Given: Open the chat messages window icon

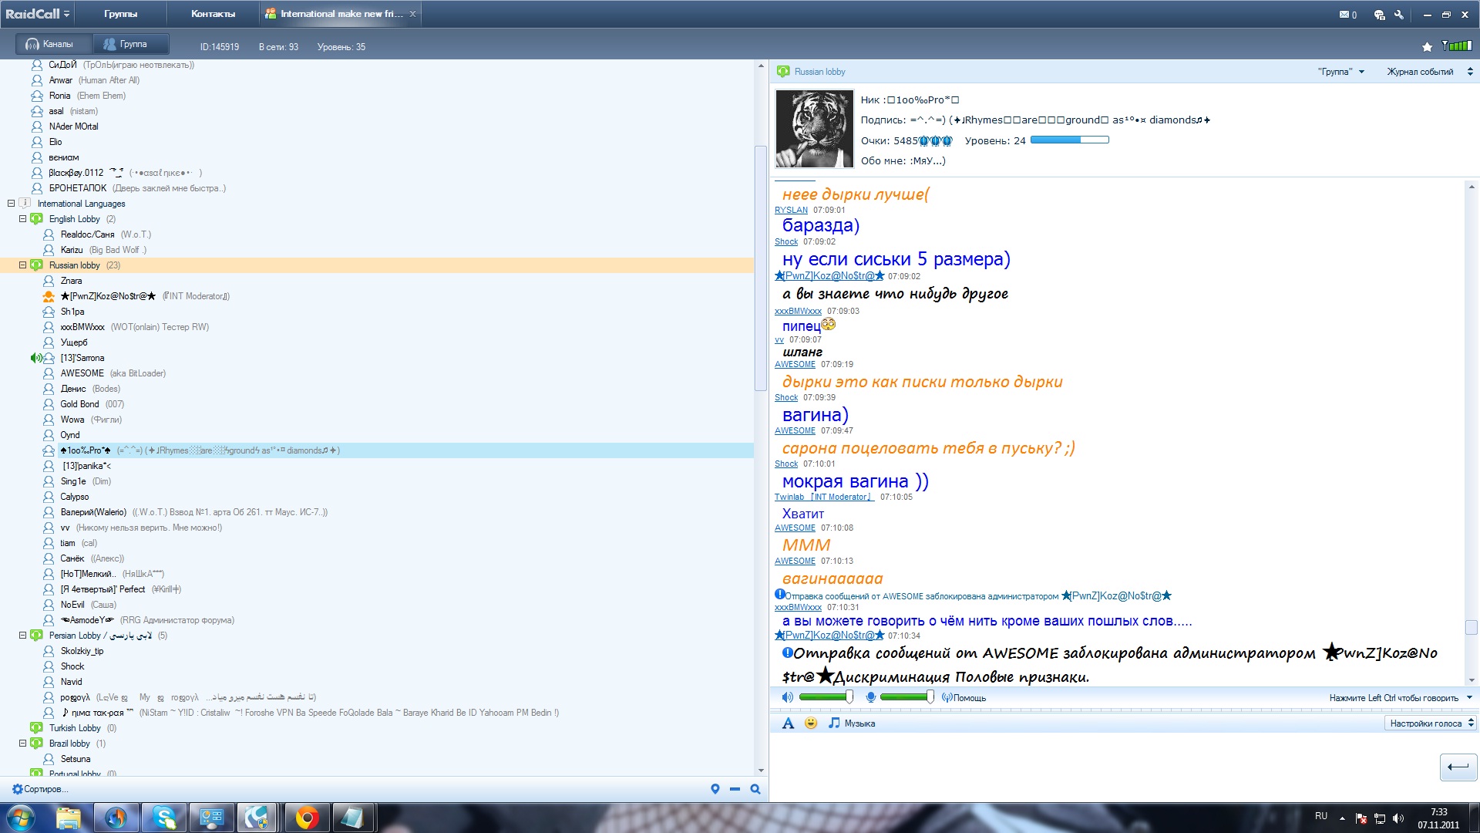Looking at the screenshot, I should [1379, 15].
